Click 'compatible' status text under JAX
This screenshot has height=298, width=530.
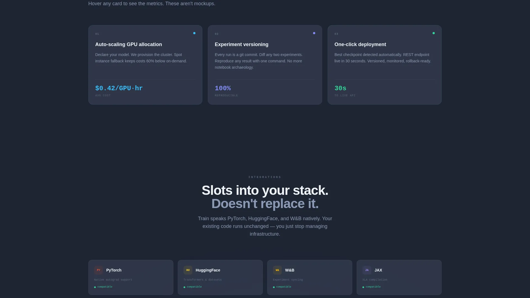[373, 287]
